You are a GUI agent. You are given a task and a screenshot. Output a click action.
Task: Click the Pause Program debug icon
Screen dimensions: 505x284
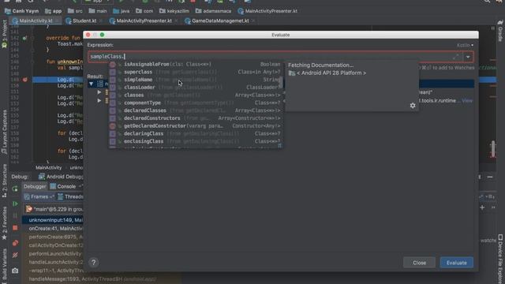[x=15, y=215]
